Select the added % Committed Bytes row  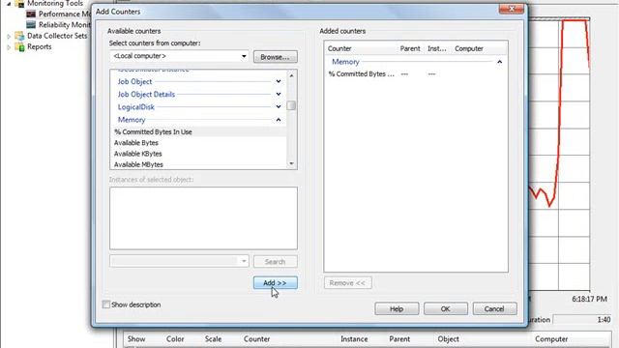[x=416, y=73]
